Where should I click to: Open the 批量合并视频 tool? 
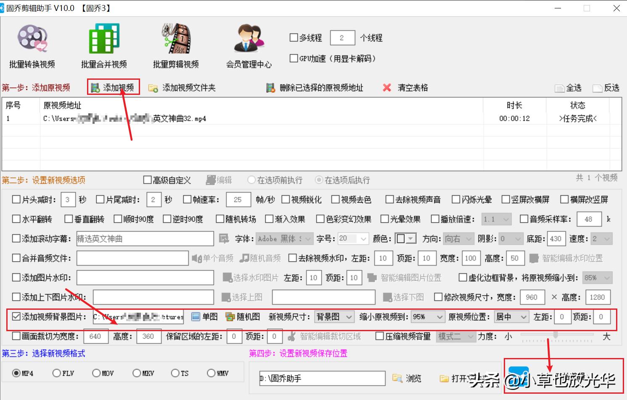point(104,44)
